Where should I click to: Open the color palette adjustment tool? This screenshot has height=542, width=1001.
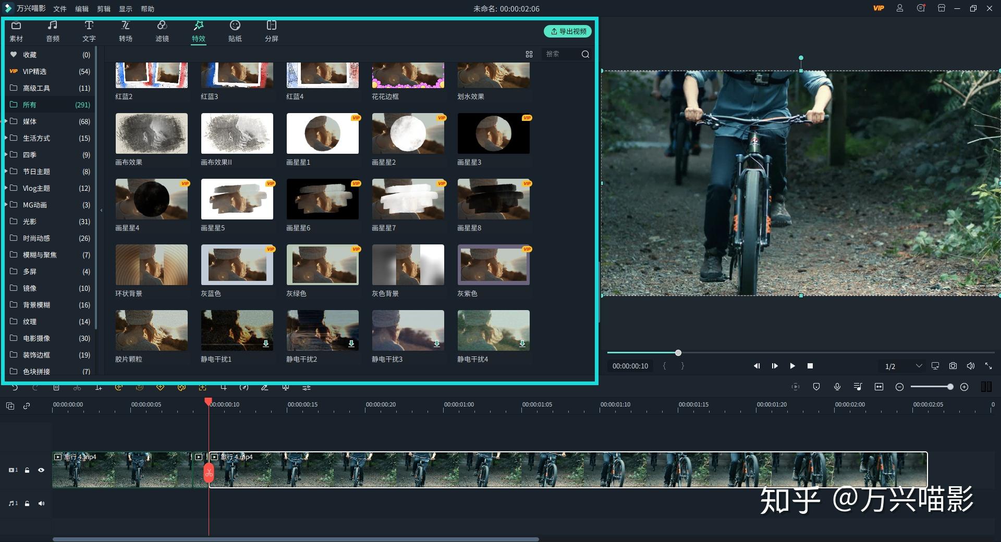point(181,387)
